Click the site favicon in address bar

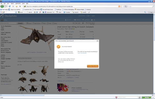click(25, 6)
